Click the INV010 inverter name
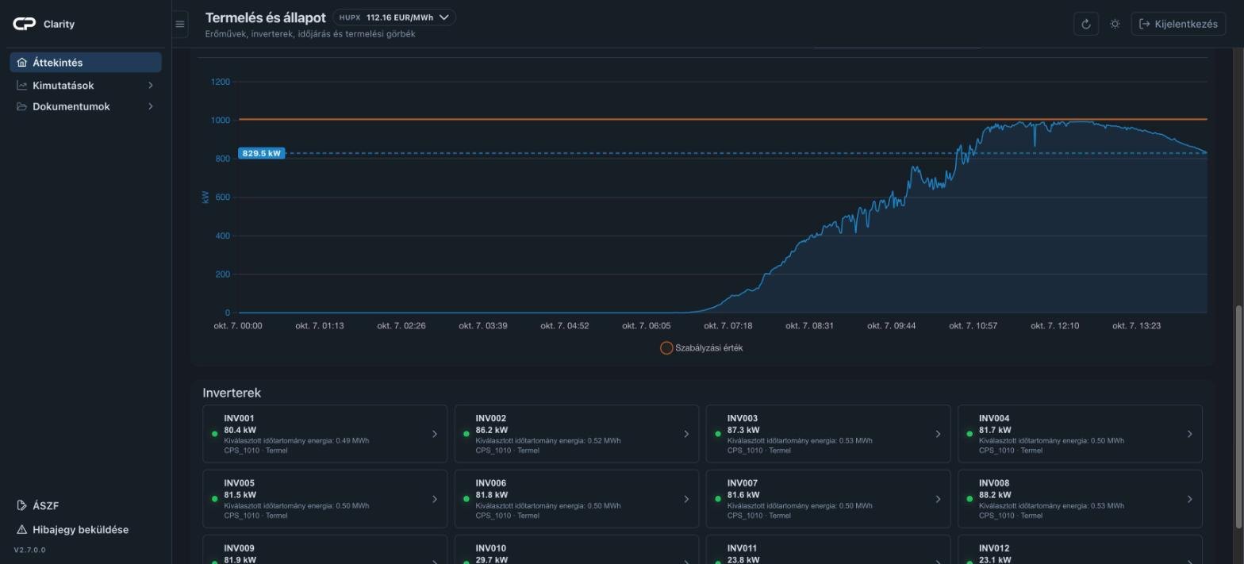The width and height of the screenshot is (1244, 564). pyautogui.click(x=490, y=548)
